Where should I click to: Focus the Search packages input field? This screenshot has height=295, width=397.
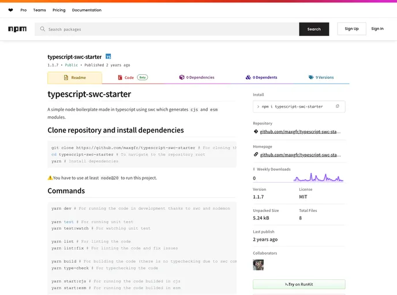(x=167, y=29)
